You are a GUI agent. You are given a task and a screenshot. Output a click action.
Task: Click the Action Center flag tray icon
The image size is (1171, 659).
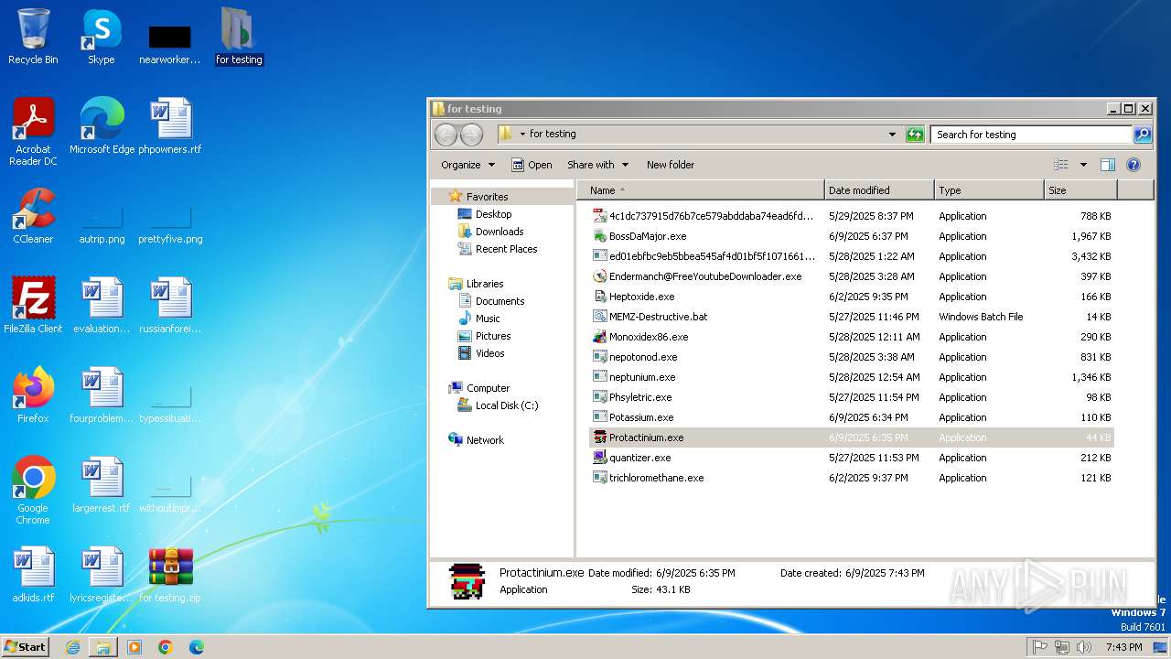click(1039, 647)
